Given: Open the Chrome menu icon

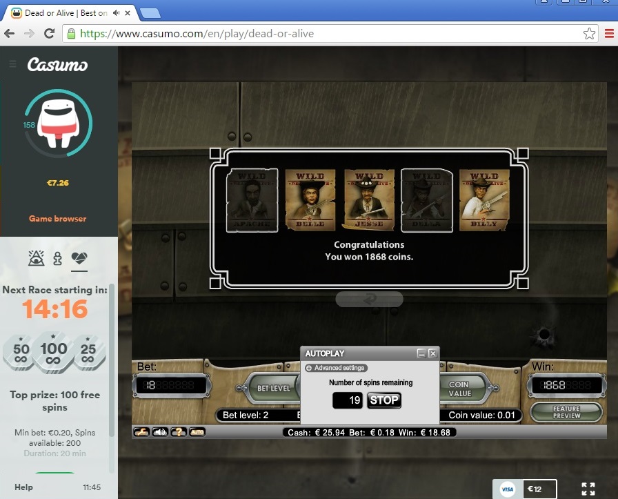Looking at the screenshot, I should click(609, 33).
